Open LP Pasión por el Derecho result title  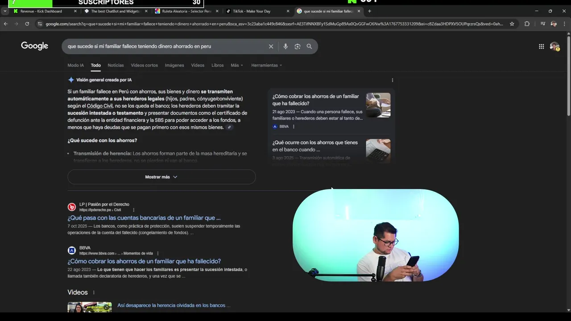tap(144, 218)
